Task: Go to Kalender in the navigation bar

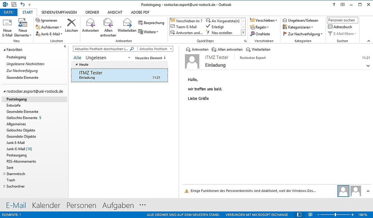Action: click(x=46, y=205)
